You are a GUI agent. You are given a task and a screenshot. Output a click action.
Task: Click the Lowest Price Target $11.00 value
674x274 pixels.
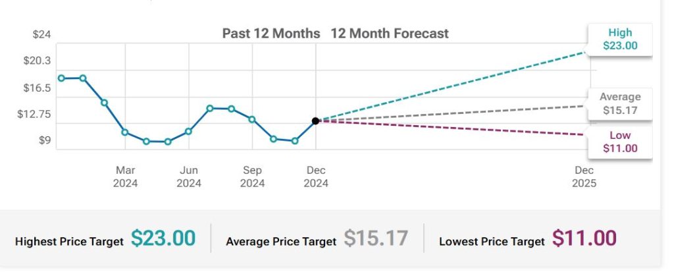584,238
